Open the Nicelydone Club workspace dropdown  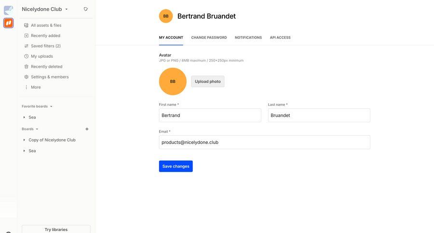coord(45,9)
